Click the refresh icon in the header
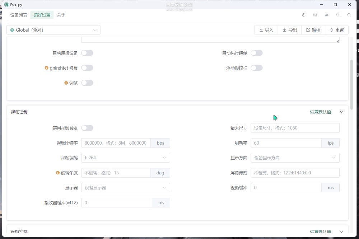This screenshot has width=359, height=239. 338,15
